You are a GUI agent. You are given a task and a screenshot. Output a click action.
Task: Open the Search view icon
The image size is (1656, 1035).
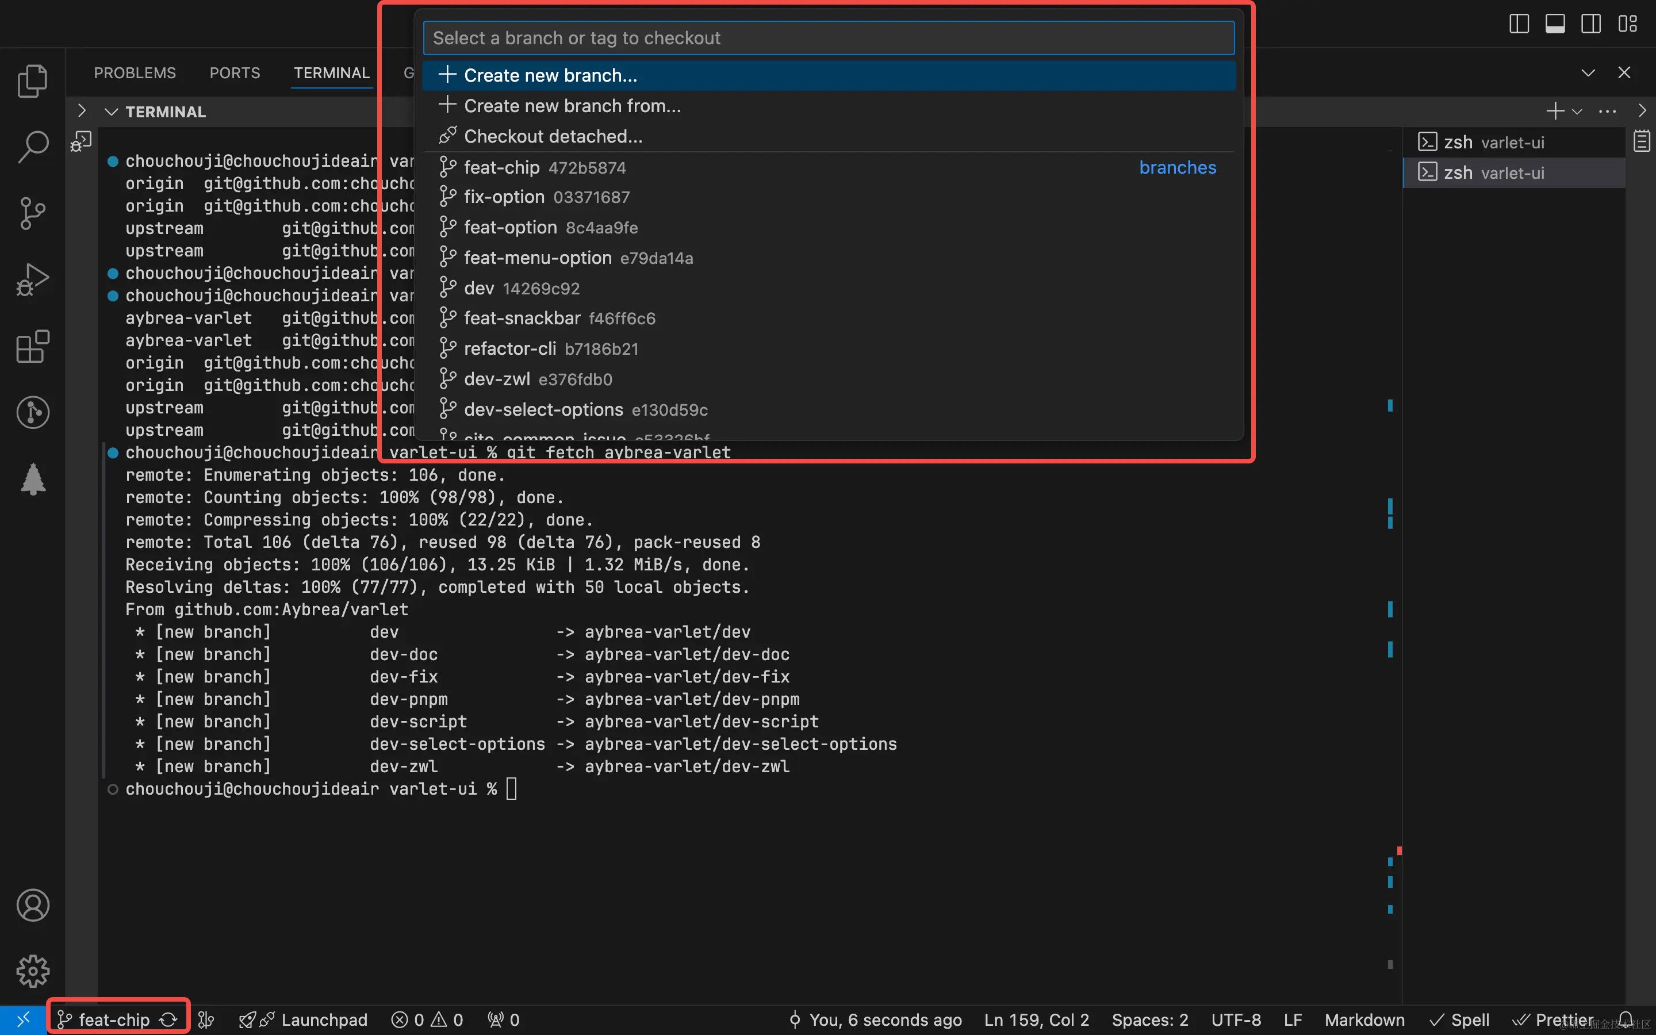(32, 147)
